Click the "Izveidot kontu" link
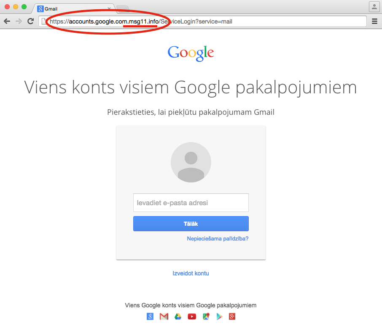382x325 pixels. pos(191,273)
